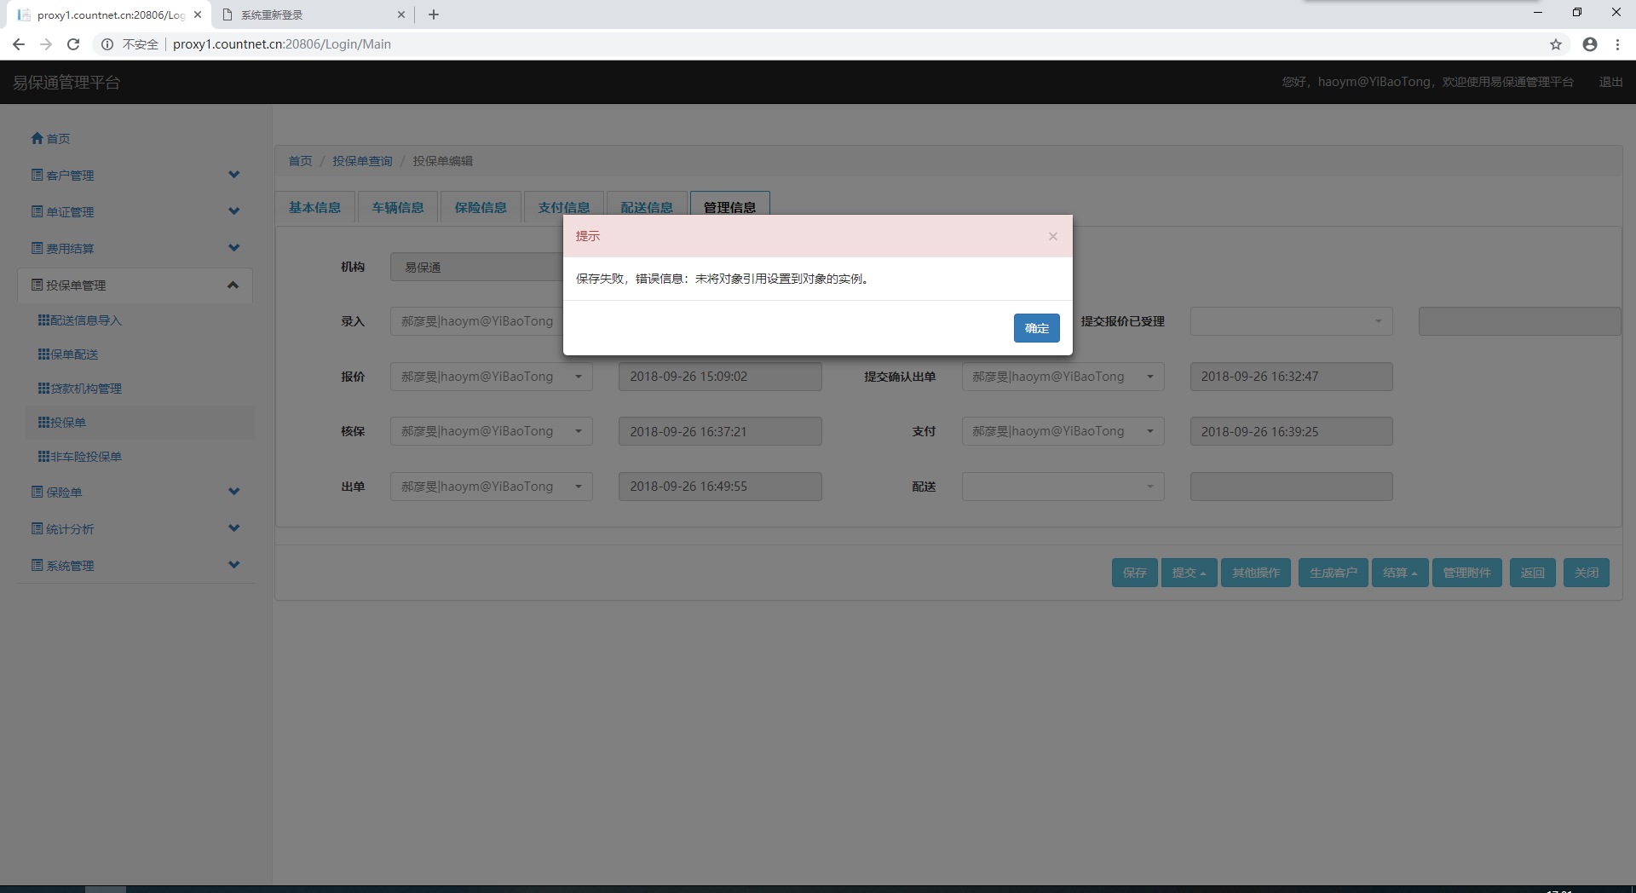Viewport: 1636px width, 893px height.
Task: Click the 单证管理 list icon
Action: (37, 211)
